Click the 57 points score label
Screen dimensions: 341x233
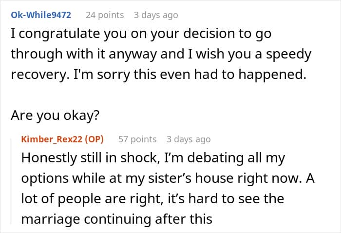(137, 139)
